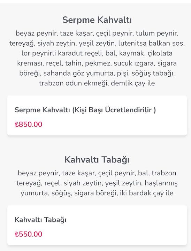Select the Serpme Kahvaltı section heading

[97, 20]
